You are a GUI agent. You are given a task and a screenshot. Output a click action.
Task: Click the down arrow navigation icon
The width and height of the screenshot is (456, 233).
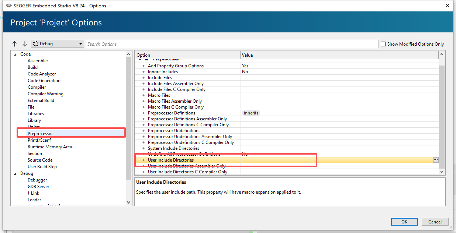pyautogui.click(x=25, y=44)
